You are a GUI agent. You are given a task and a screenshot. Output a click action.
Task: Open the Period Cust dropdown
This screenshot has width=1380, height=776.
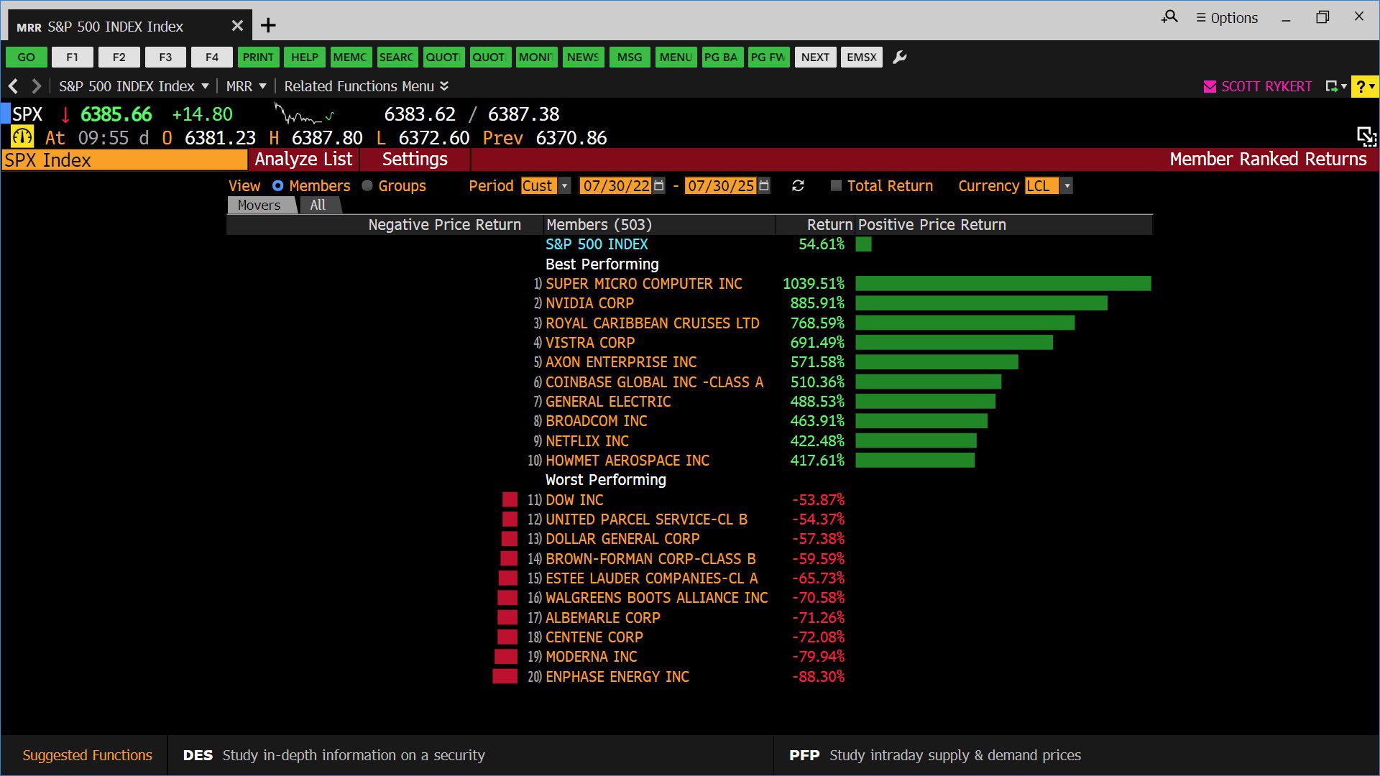(565, 186)
